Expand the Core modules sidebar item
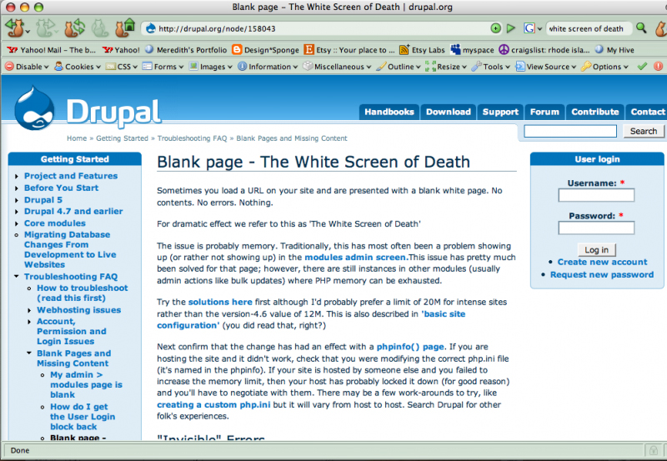 pyautogui.click(x=17, y=223)
